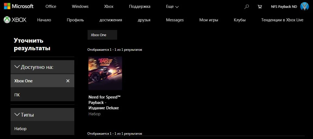Click the Уточнить результаты heading

32,45
